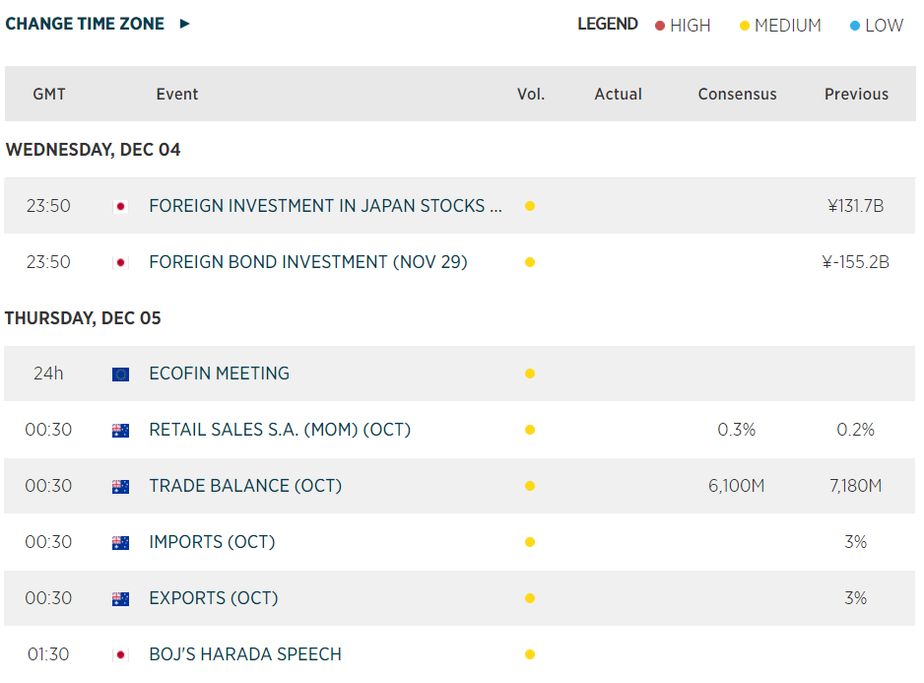The width and height of the screenshot is (924, 683).
Task: Click Japan flag next to BoJ's Harada Speech
Action: tap(120, 654)
